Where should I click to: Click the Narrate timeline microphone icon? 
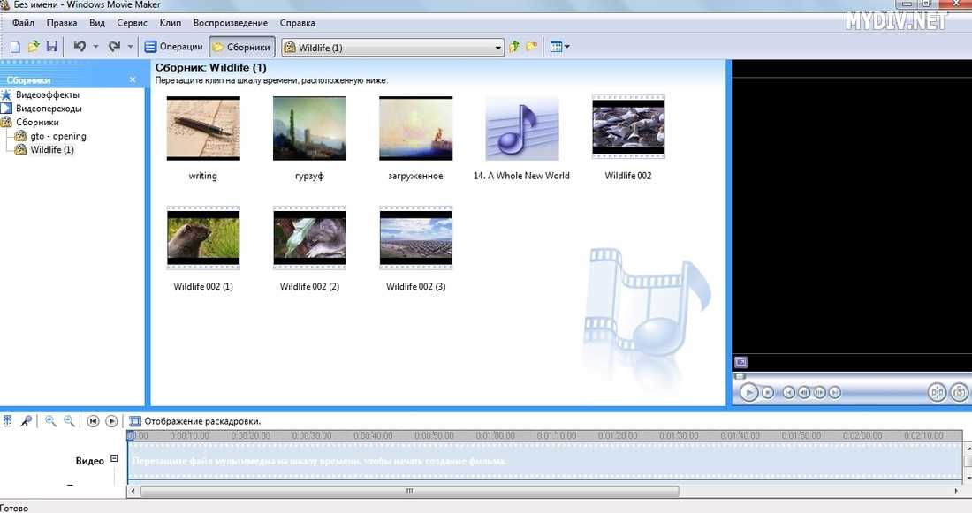pyautogui.click(x=27, y=421)
